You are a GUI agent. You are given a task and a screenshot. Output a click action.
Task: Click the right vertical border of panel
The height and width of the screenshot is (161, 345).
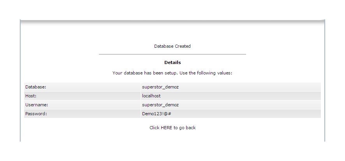(x=324, y=85)
